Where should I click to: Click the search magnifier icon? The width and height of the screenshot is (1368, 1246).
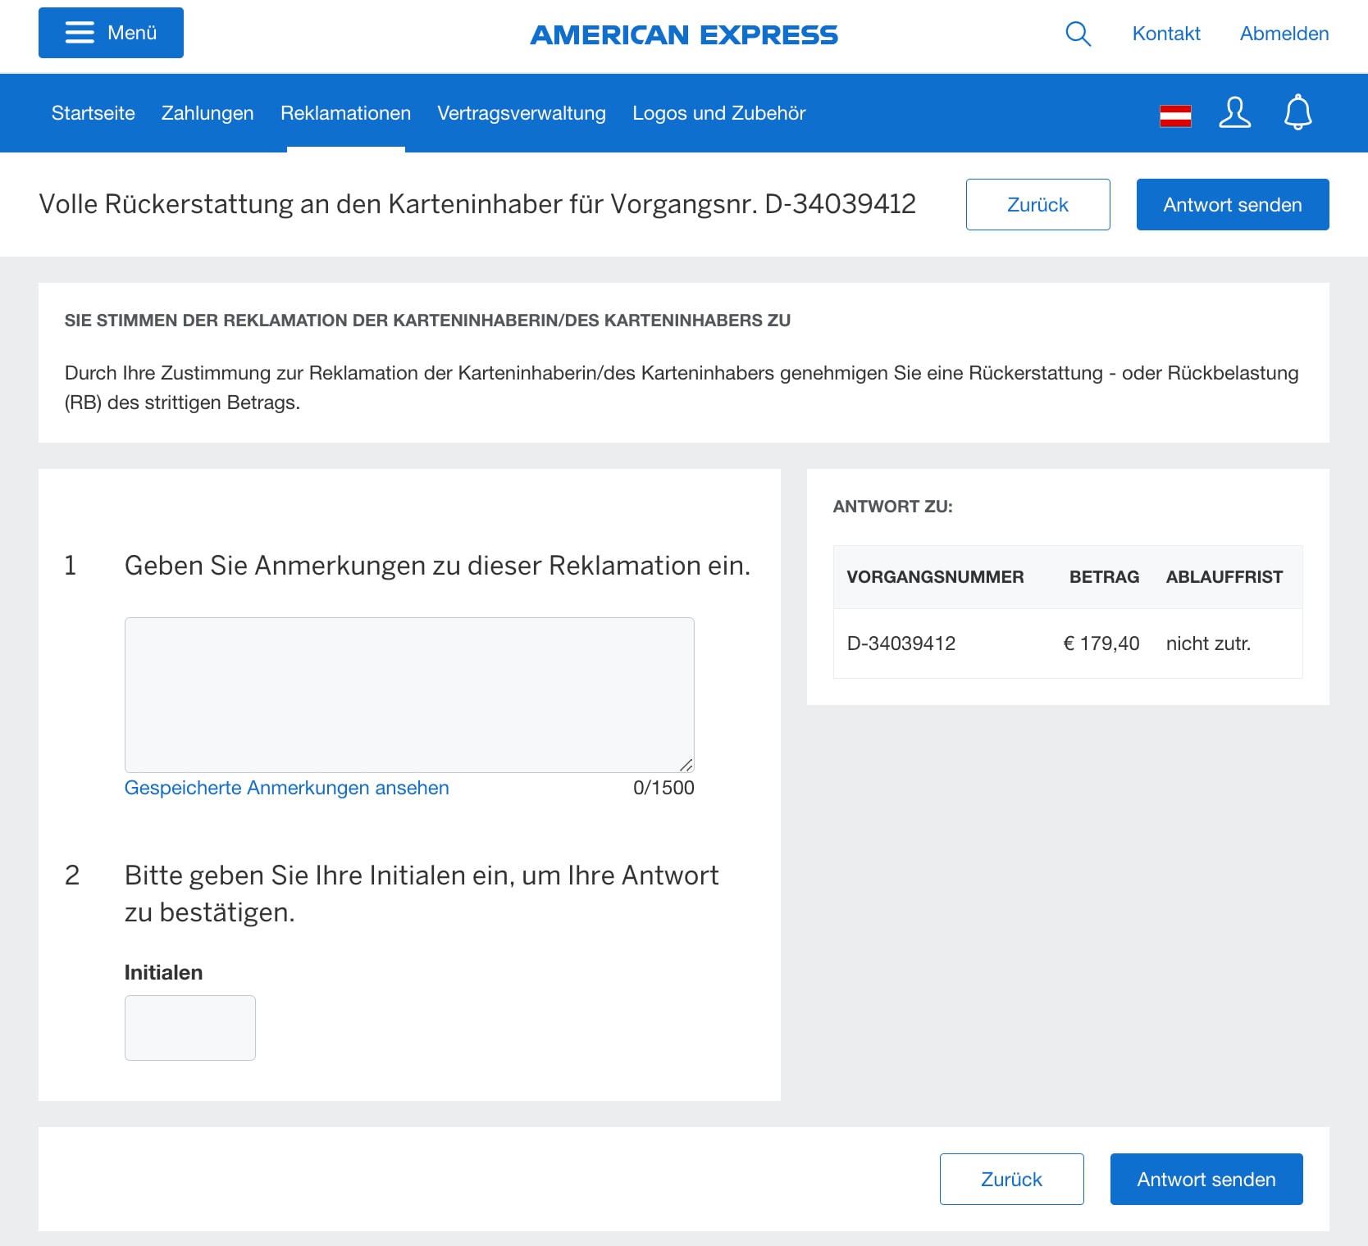1078,34
